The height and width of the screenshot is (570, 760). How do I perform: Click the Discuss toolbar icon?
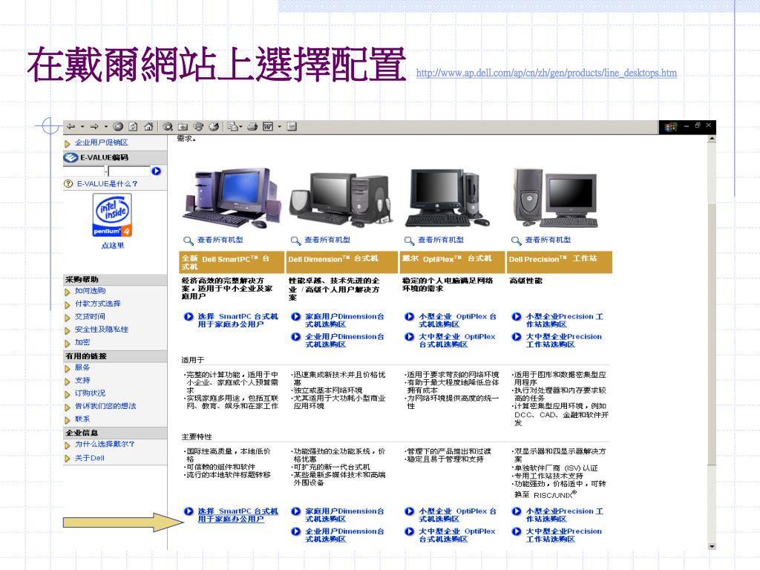(x=291, y=126)
